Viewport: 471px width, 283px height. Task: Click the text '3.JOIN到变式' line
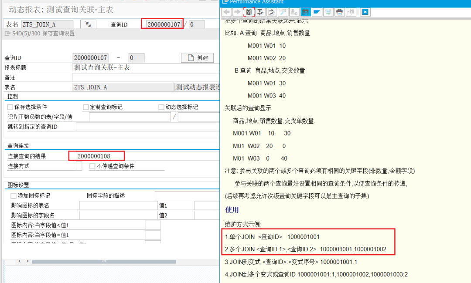pos(291,262)
